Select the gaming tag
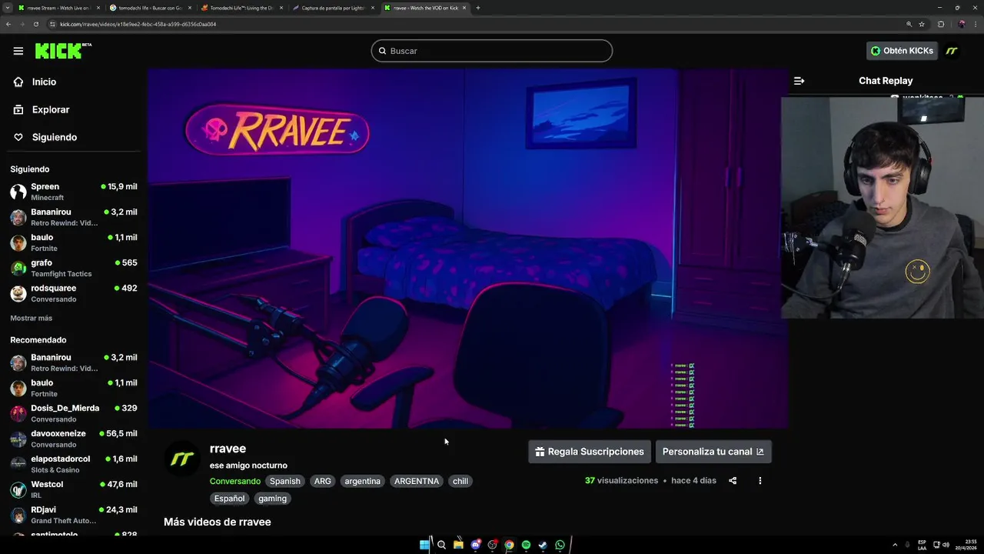 (272, 499)
